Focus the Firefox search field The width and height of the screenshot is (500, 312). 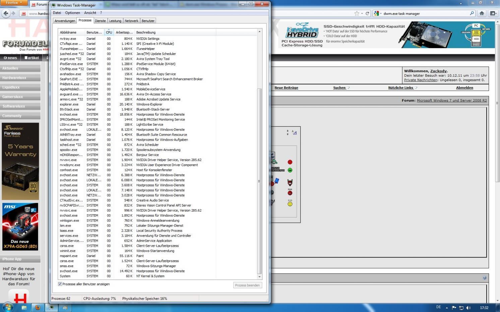tap(426, 13)
